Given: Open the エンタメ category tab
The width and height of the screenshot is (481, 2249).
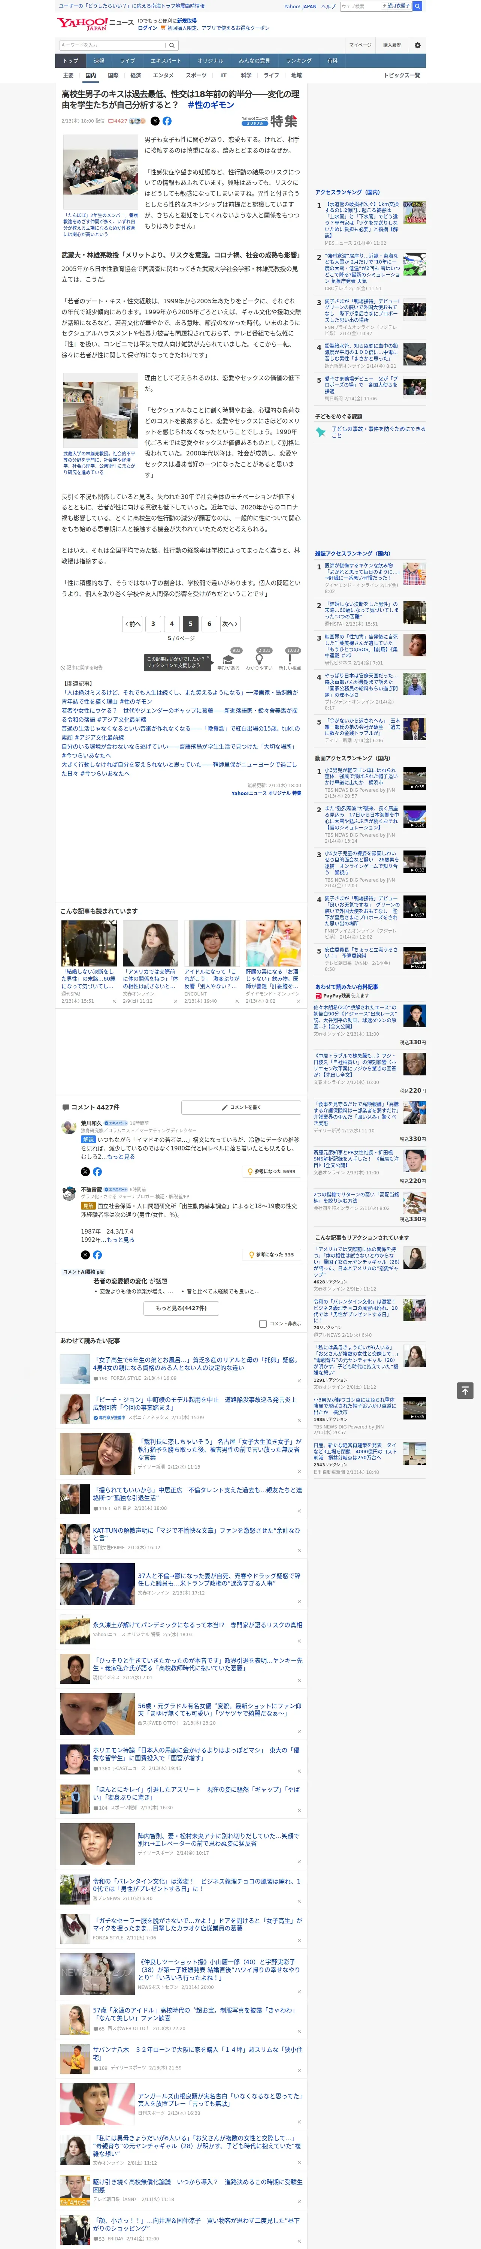Looking at the screenshot, I should click(x=163, y=75).
